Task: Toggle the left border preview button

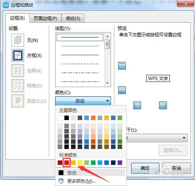Action: point(137,105)
